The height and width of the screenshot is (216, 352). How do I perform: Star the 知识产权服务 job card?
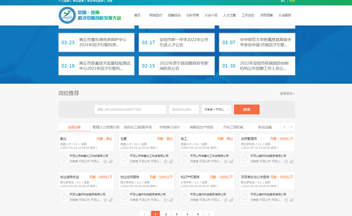point(226,200)
